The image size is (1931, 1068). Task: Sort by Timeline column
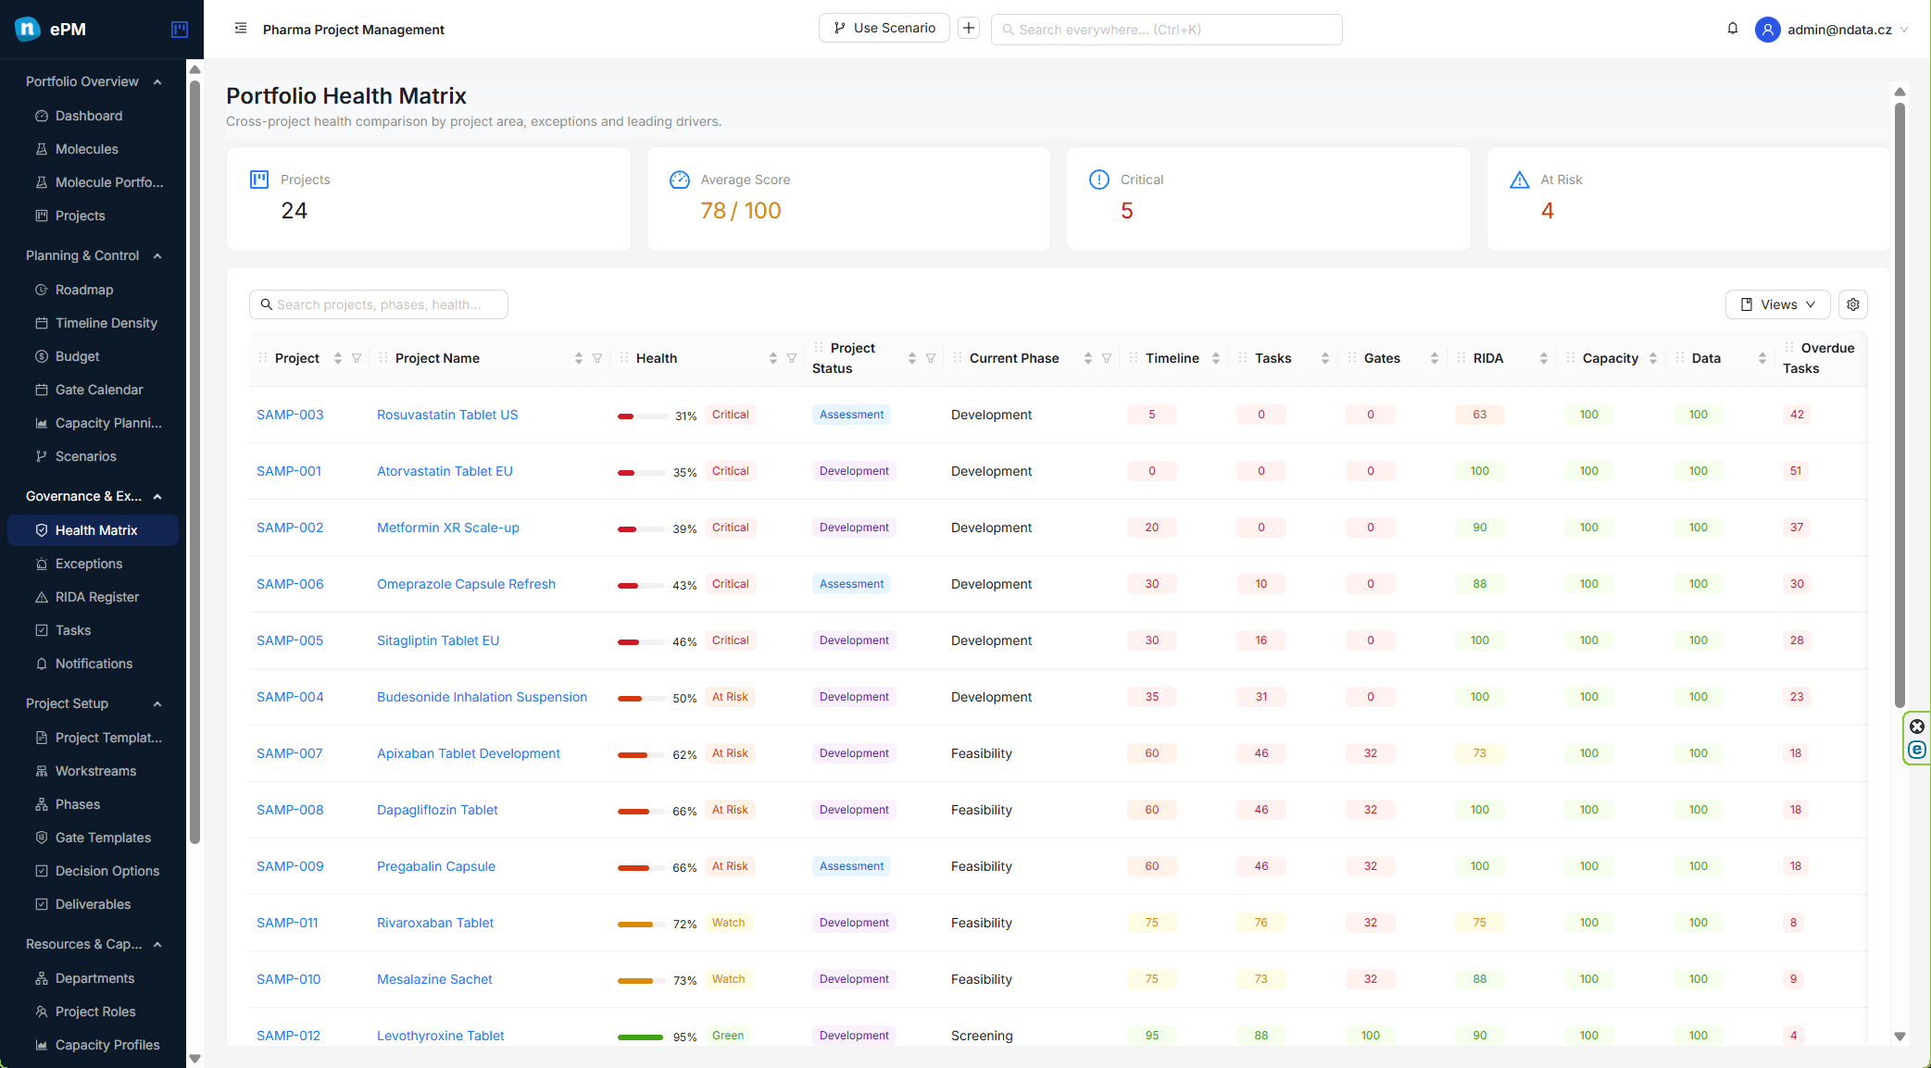click(1216, 358)
